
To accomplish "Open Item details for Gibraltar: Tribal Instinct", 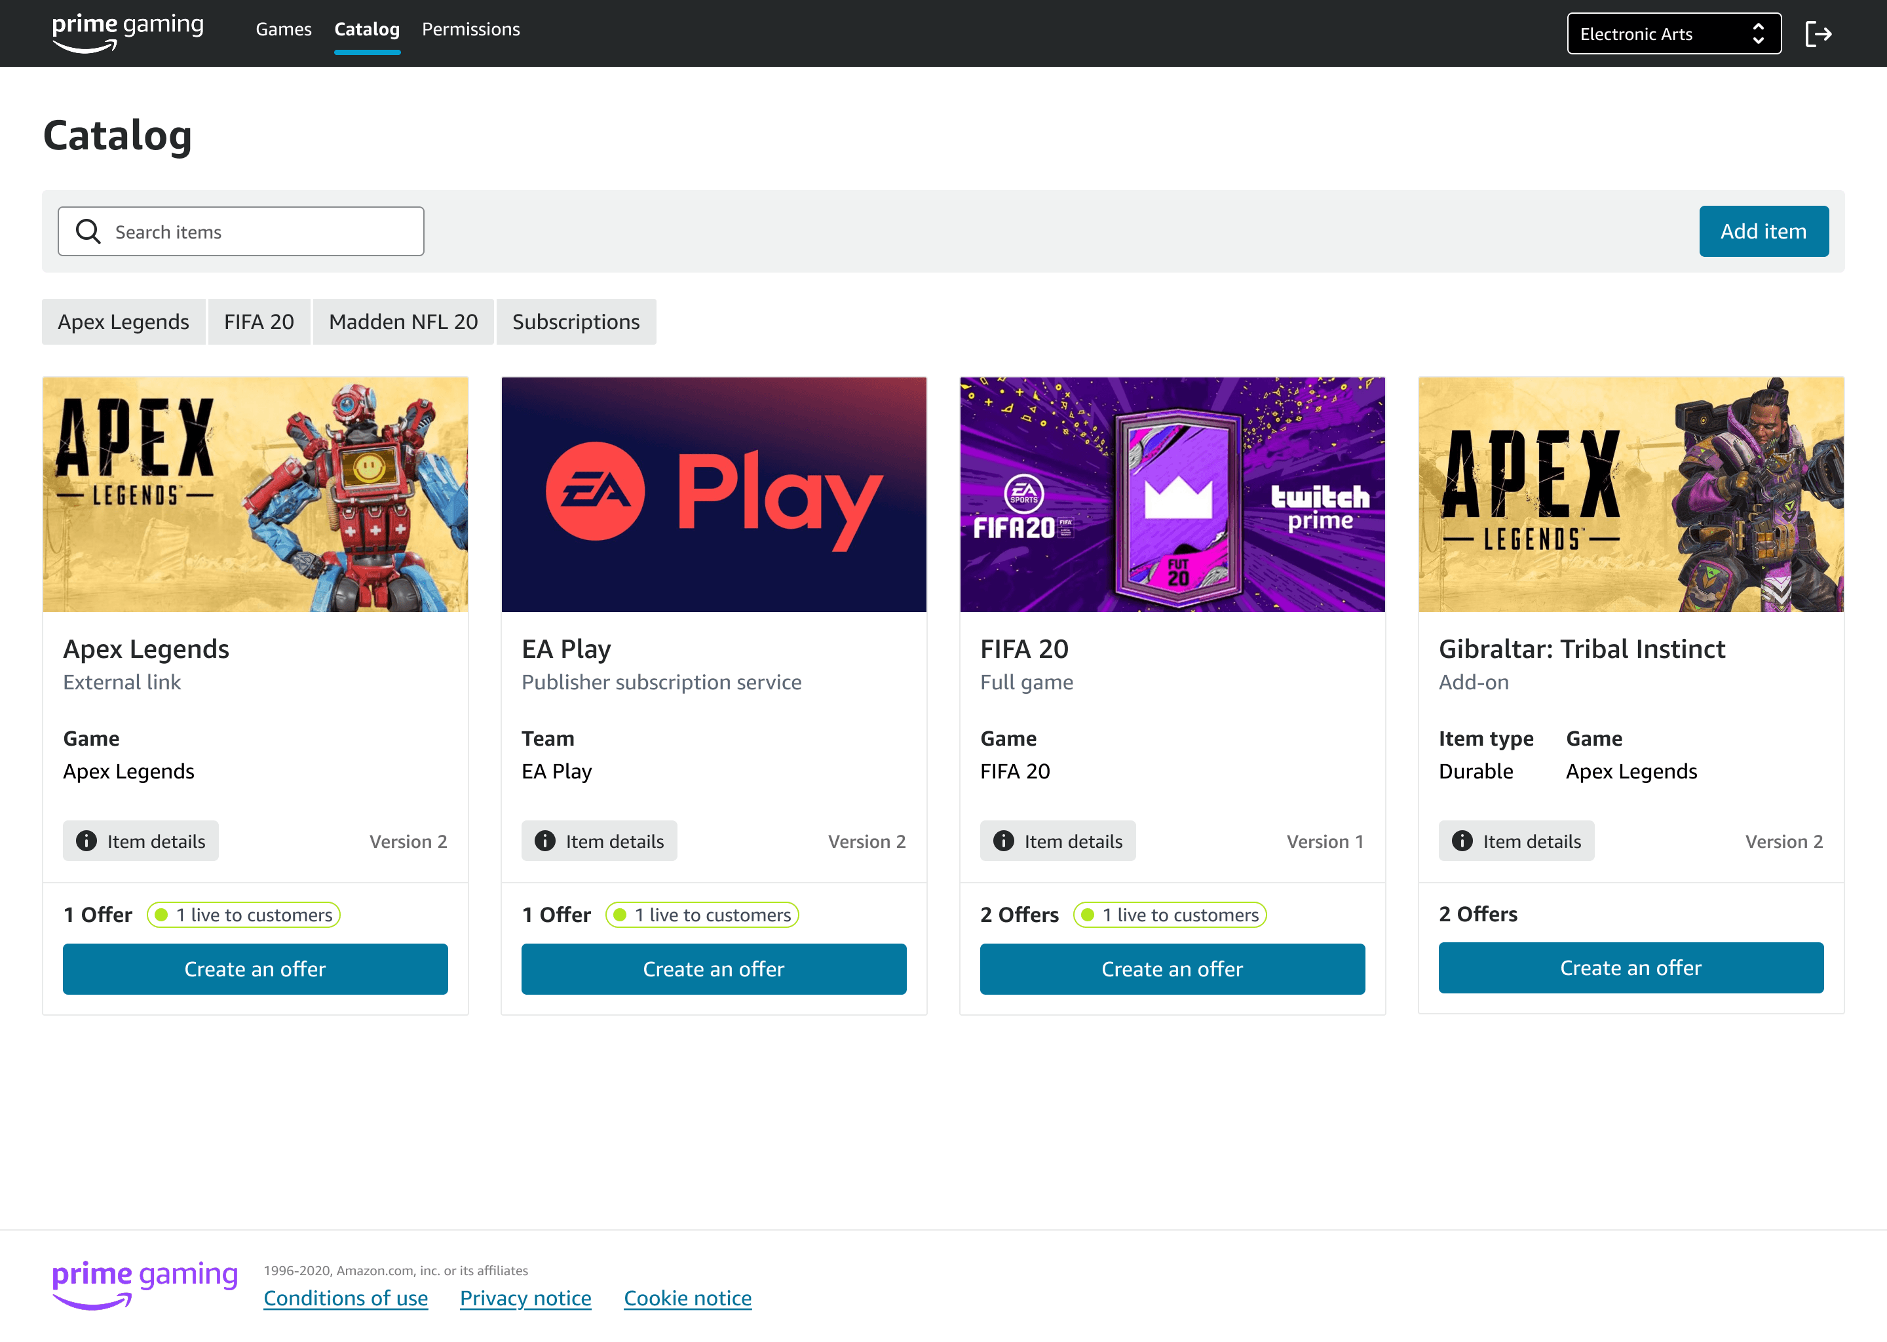I will click(x=1516, y=841).
